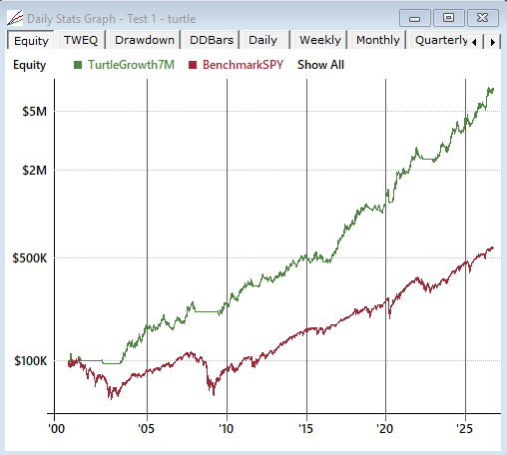
Task: Click the red BenchmarkSPY legend swatch
Action: [193, 65]
